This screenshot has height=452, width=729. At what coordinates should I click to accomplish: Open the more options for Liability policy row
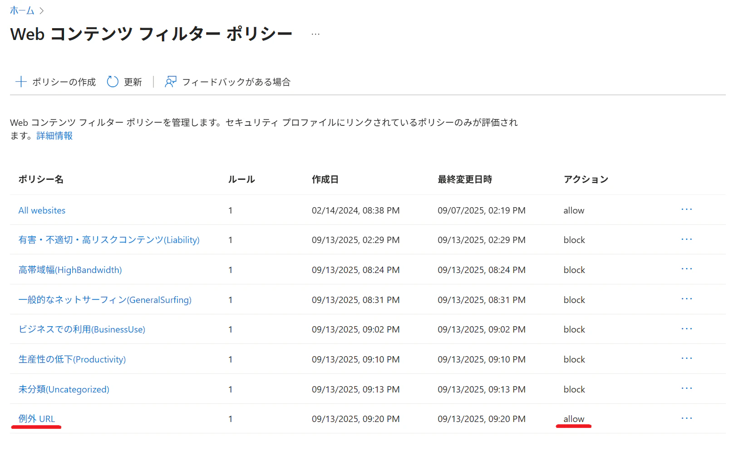click(687, 239)
